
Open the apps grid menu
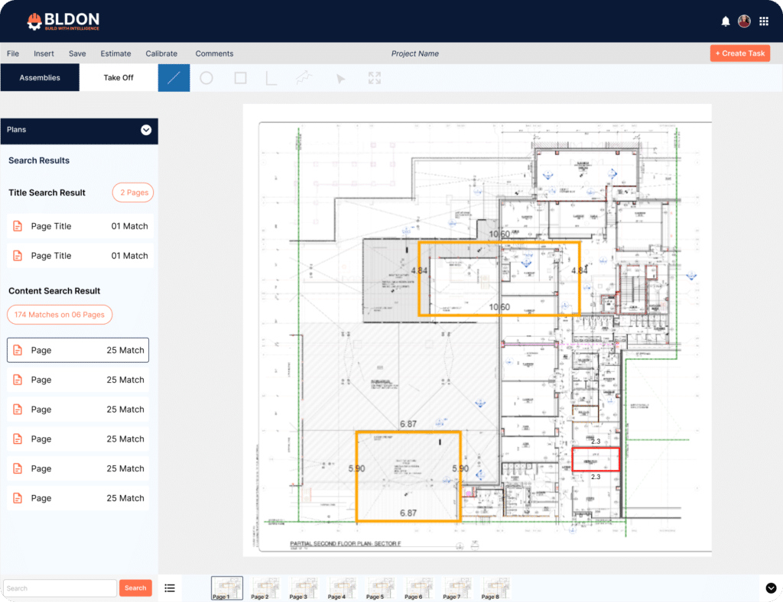coord(763,21)
